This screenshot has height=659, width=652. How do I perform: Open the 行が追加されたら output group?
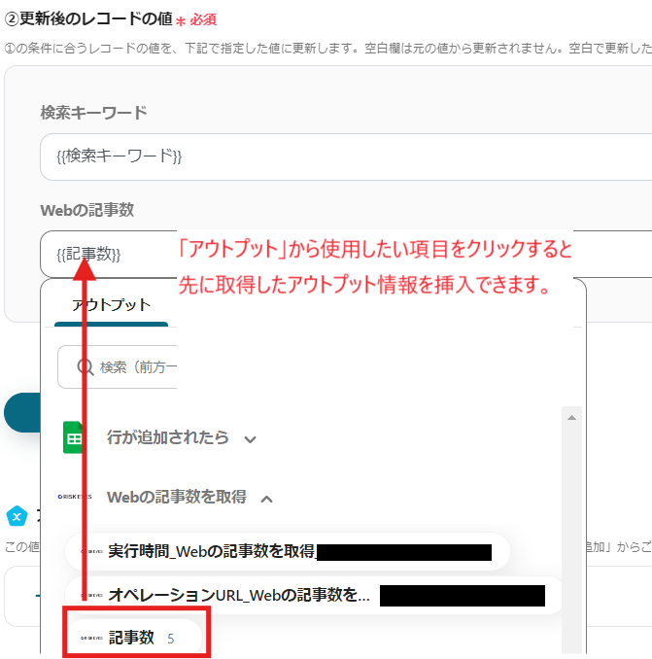pos(168,437)
